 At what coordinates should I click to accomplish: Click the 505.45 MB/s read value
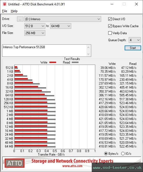tap(128, 95)
